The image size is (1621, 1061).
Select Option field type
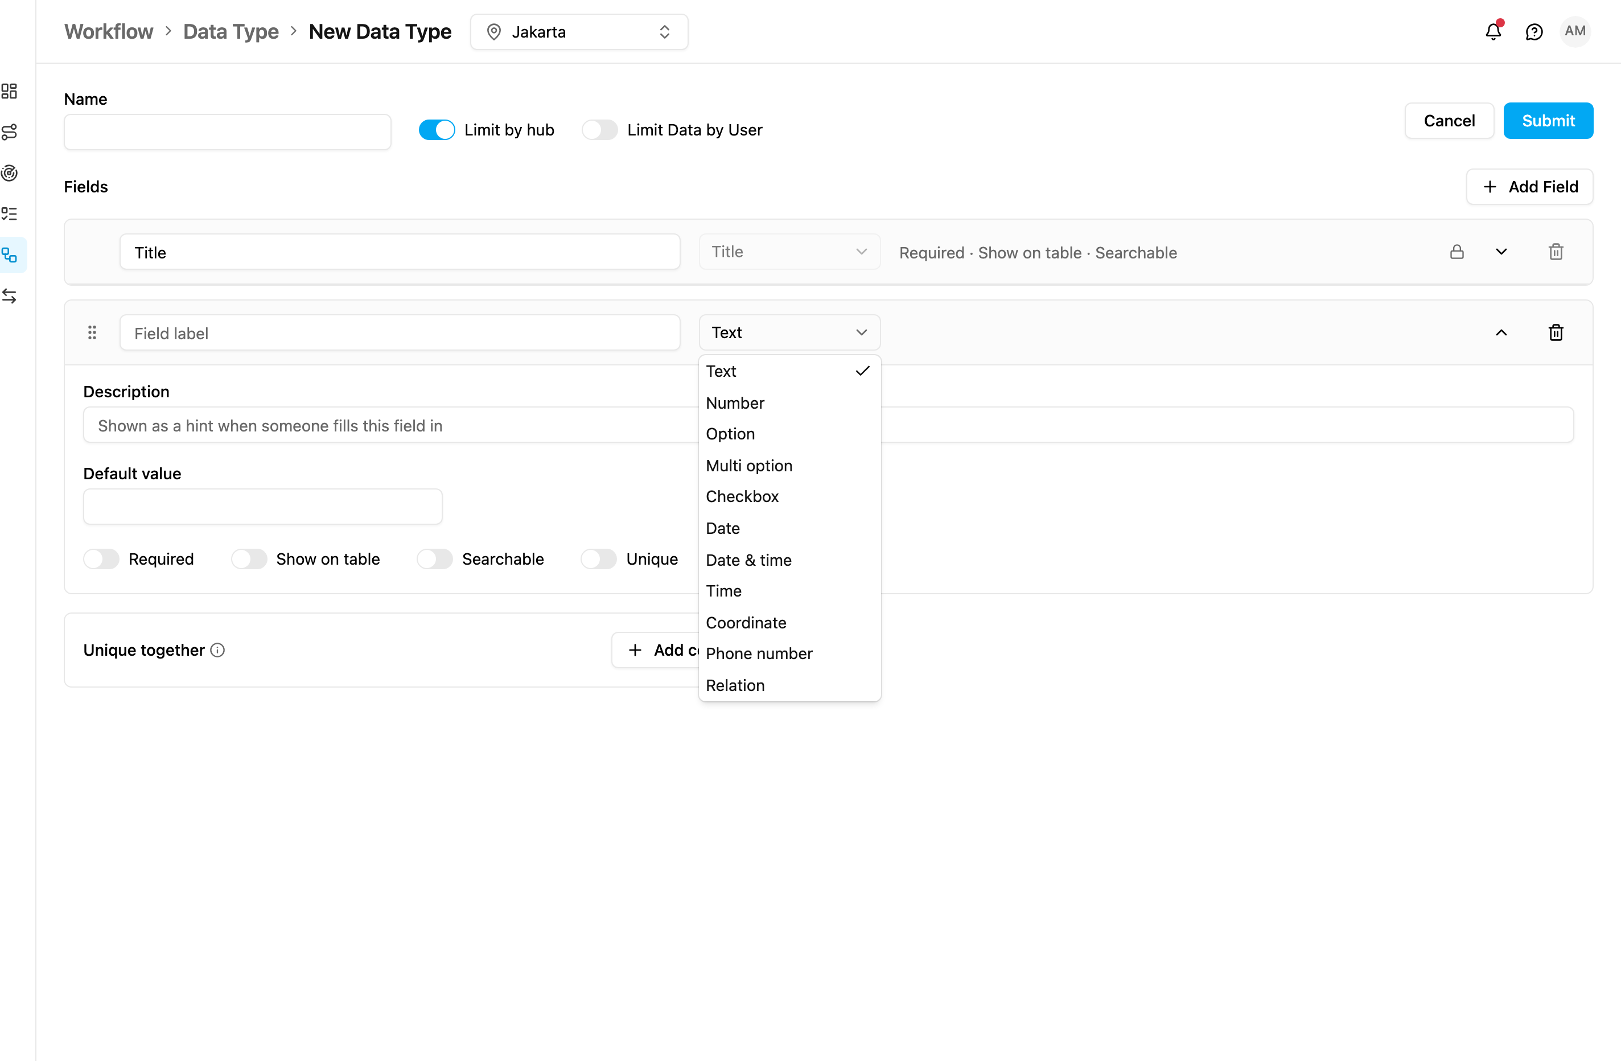[x=789, y=434]
